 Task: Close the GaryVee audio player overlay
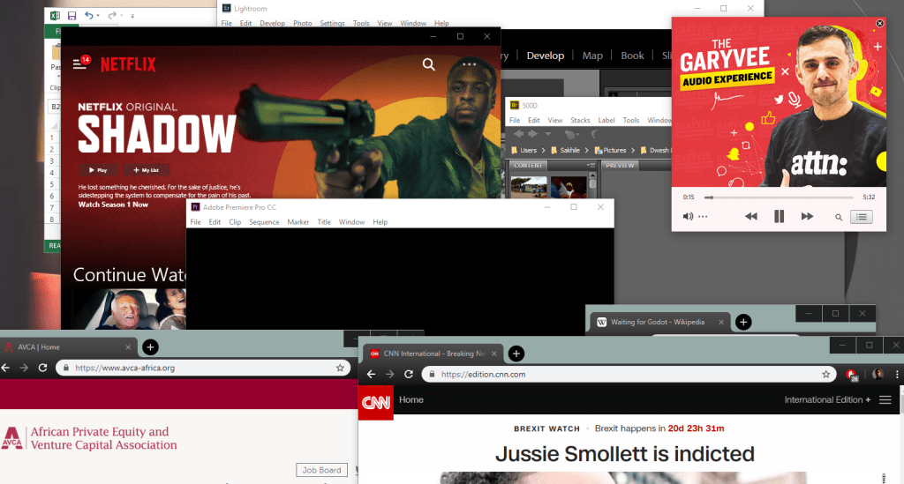click(x=880, y=24)
